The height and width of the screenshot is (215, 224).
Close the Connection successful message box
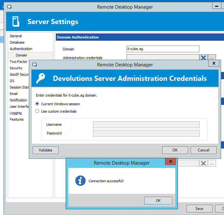pos(170,161)
